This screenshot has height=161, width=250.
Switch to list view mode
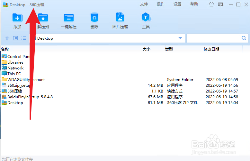[x=24, y=38]
